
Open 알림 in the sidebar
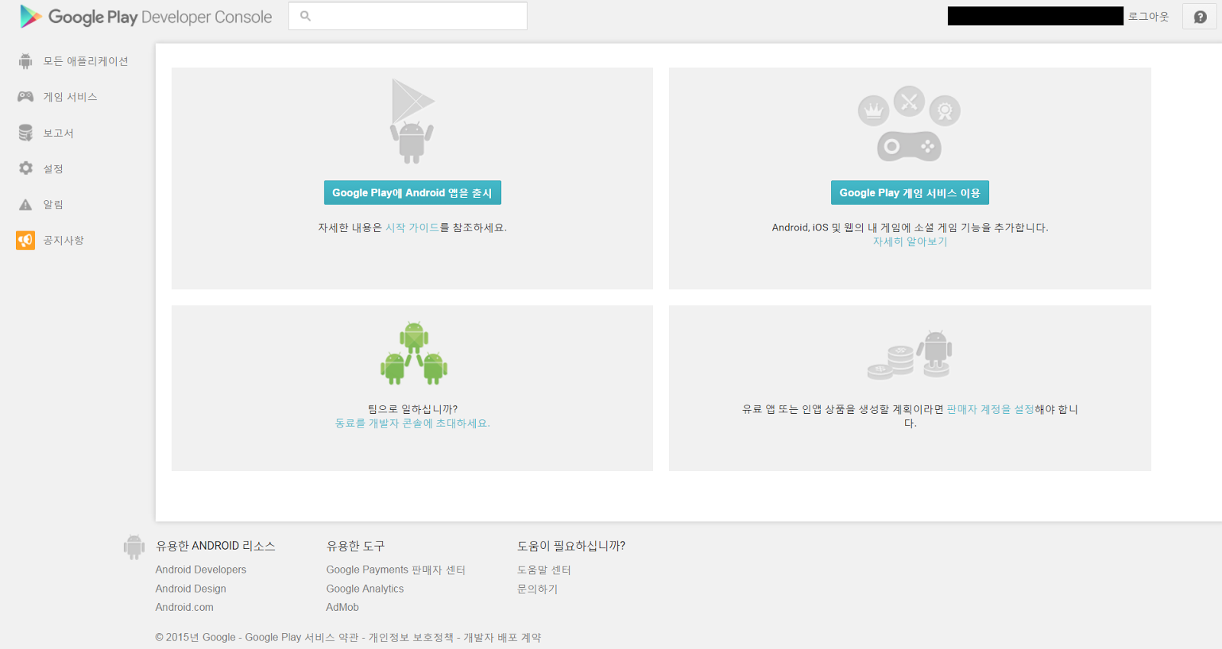(53, 205)
